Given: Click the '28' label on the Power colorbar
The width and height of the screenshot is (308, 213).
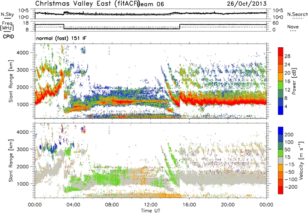Looking at the screenshot, I should [287, 56].
